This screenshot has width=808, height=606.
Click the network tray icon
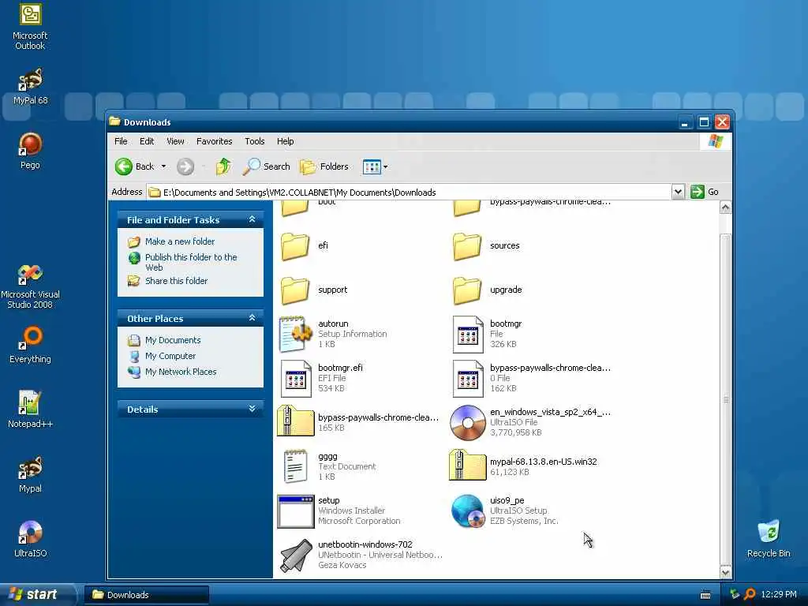735,595
